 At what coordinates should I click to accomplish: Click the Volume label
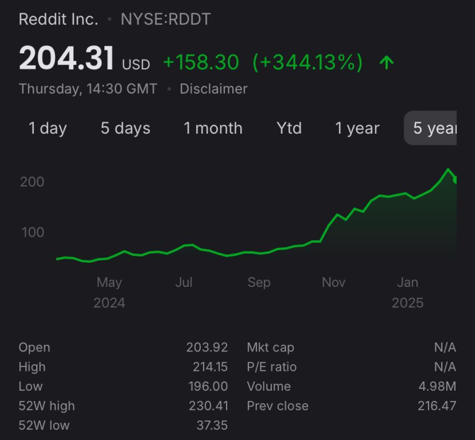269,386
